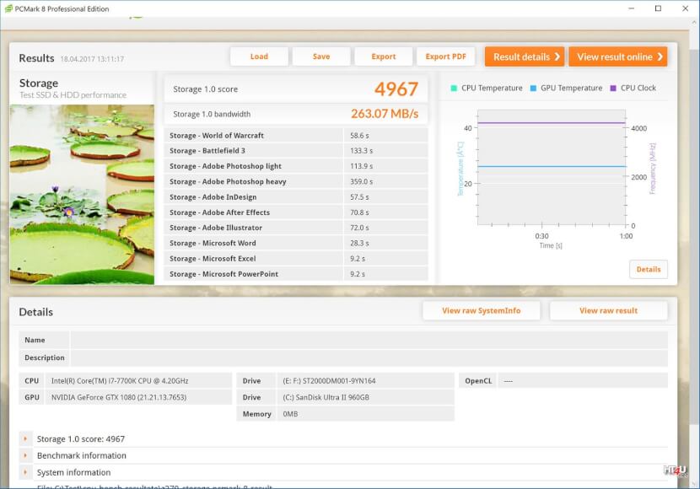
Task: Click the PCMark 8 app icon in title bar
Action: 8,8
